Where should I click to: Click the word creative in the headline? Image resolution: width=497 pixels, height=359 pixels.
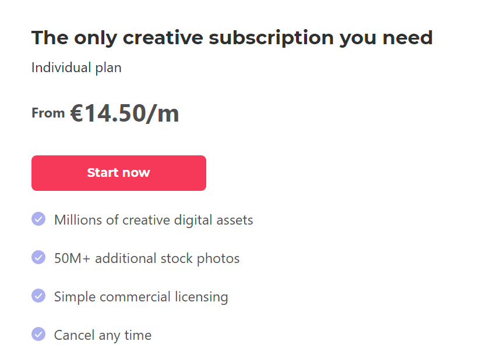pos(163,38)
